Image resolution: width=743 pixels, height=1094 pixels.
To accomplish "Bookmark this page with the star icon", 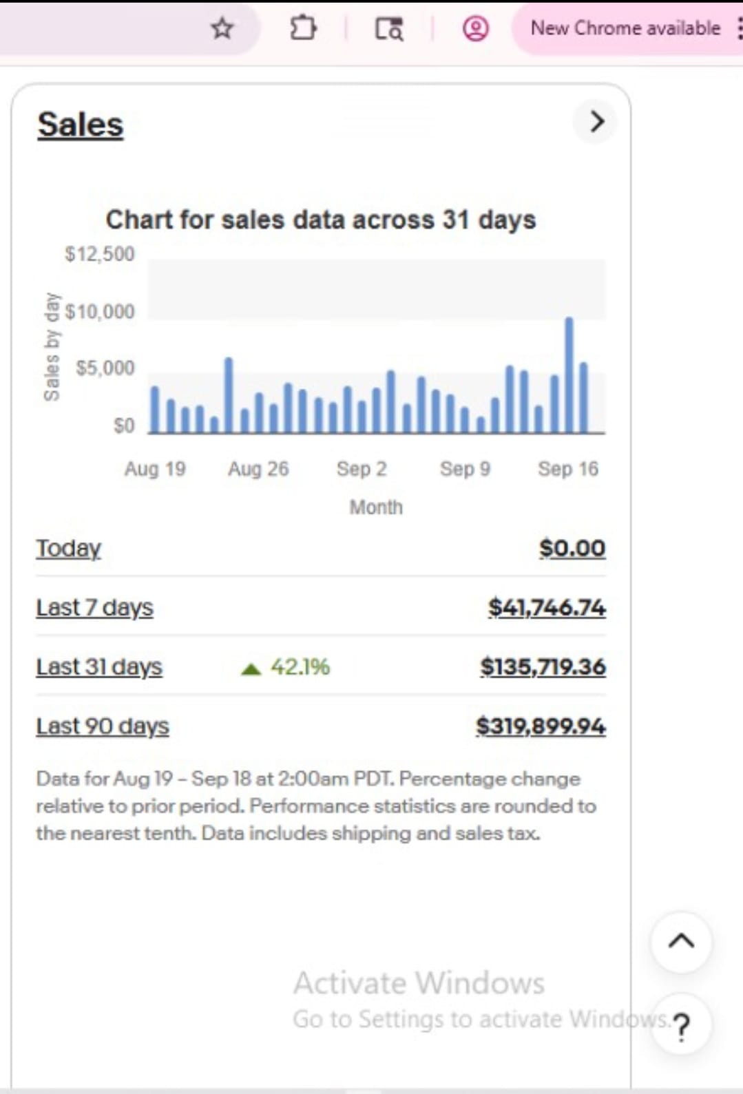I will [222, 29].
